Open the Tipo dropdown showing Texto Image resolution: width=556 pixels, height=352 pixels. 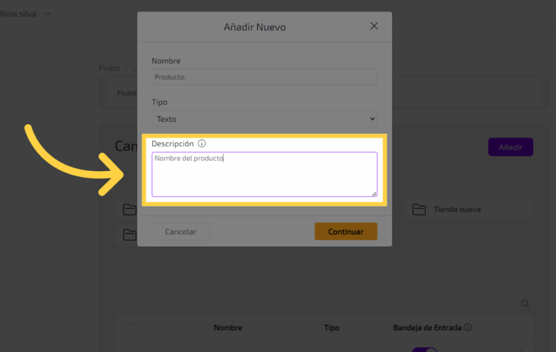tap(264, 119)
